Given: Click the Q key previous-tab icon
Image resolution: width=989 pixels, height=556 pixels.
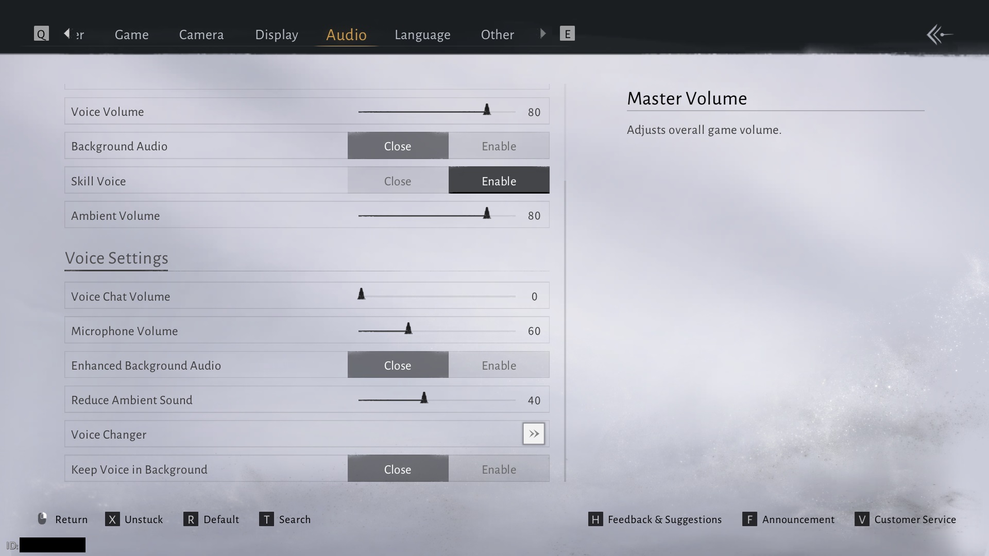Looking at the screenshot, I should click(41, 34).
